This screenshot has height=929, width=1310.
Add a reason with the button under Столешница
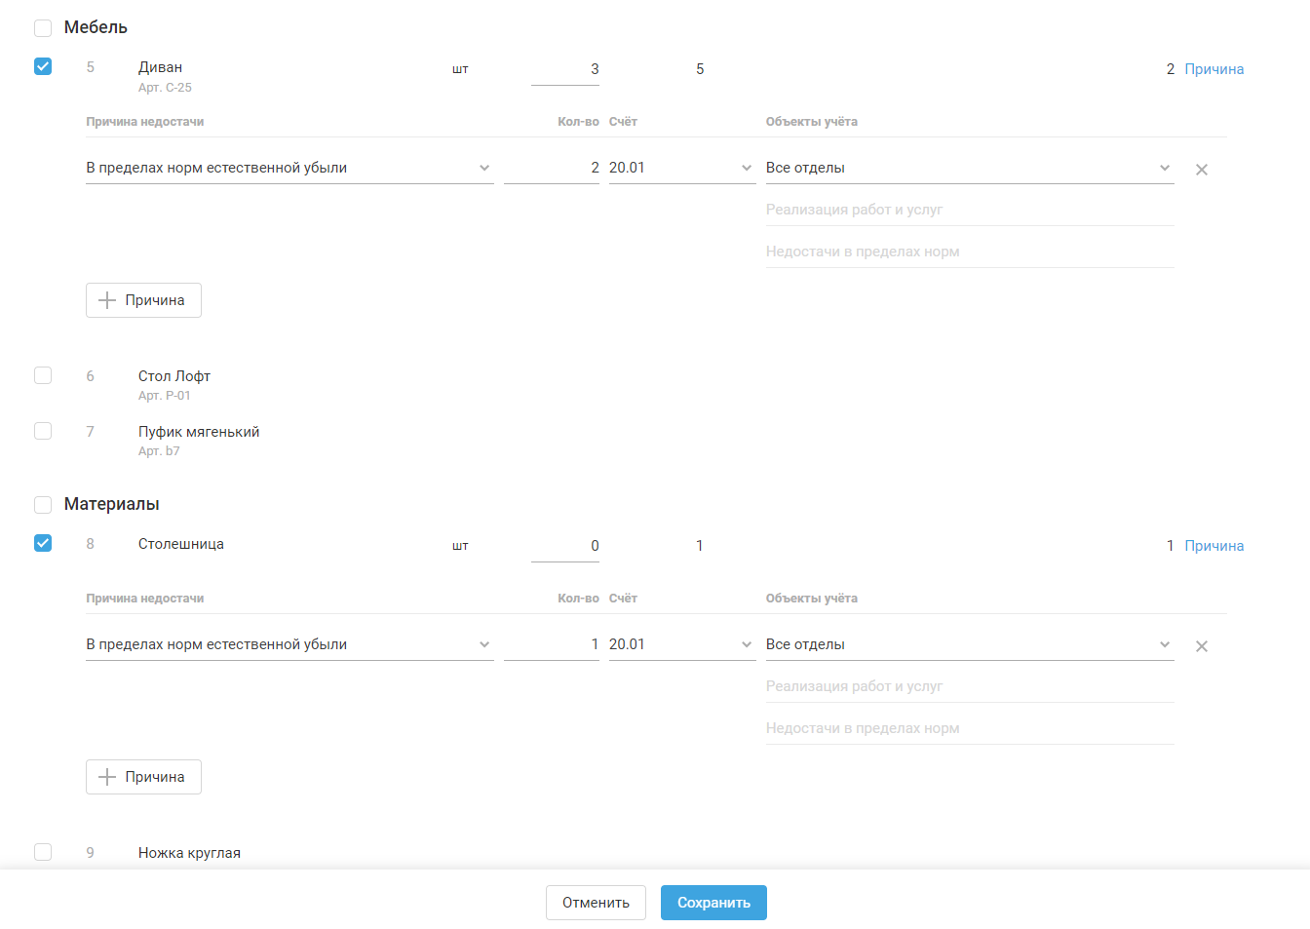pos(143,777)
